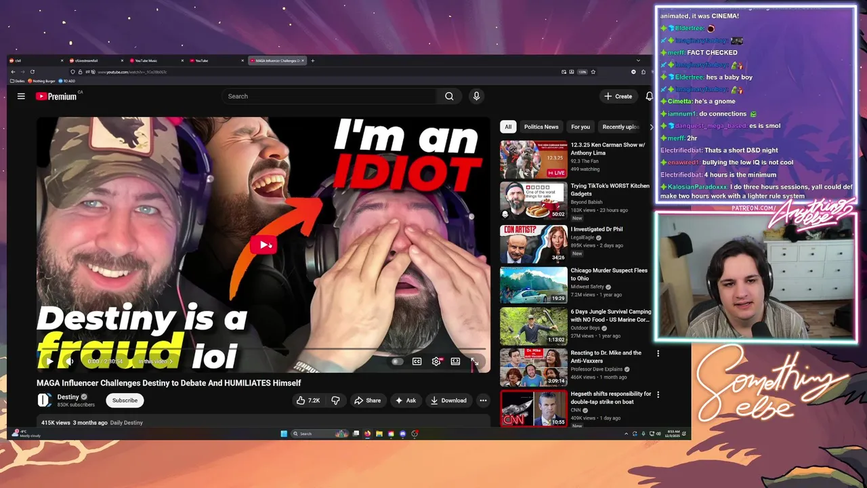Click the search magnifier button
Screen dimensions: 867x488
click(x=449, y=96)
